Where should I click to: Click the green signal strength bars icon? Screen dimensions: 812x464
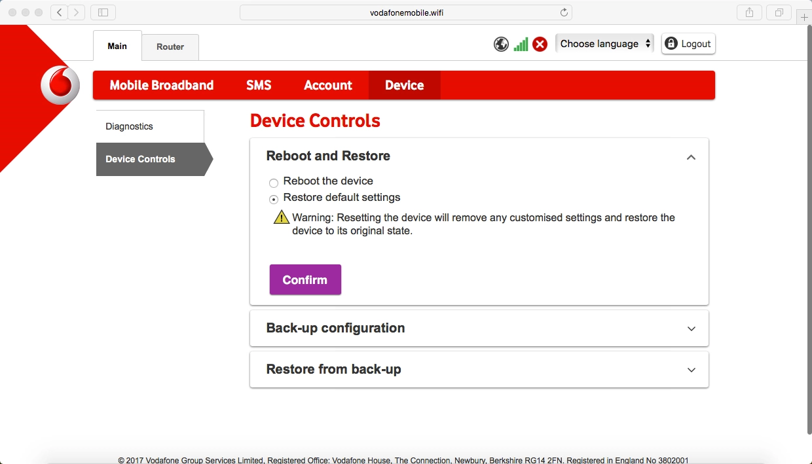point(521,44)
